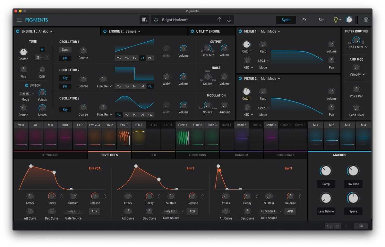Select triangle waveform for Oscillator 3

pyautogui.click(x=127, y=115)
